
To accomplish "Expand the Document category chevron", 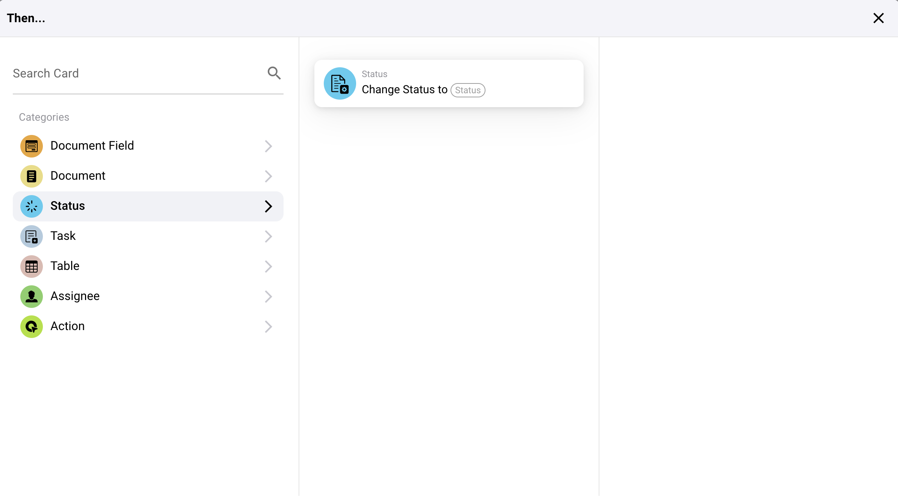I will point(268,176).
